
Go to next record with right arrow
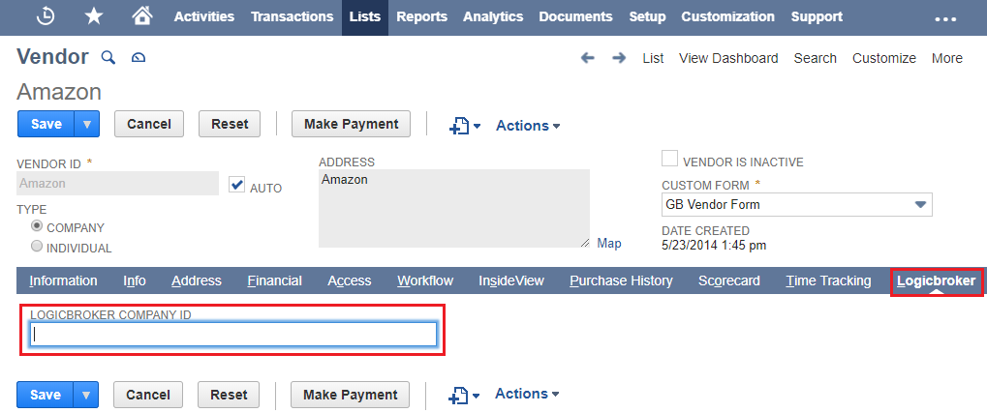(x=619, y=58)
